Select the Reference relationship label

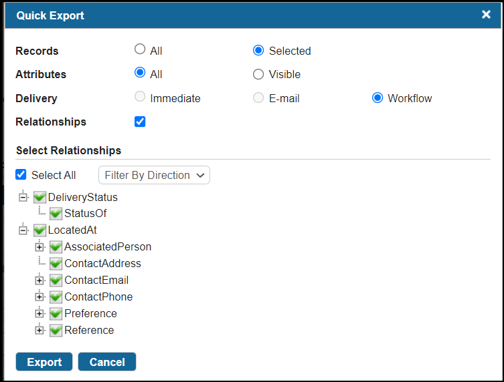coord(89,331)
